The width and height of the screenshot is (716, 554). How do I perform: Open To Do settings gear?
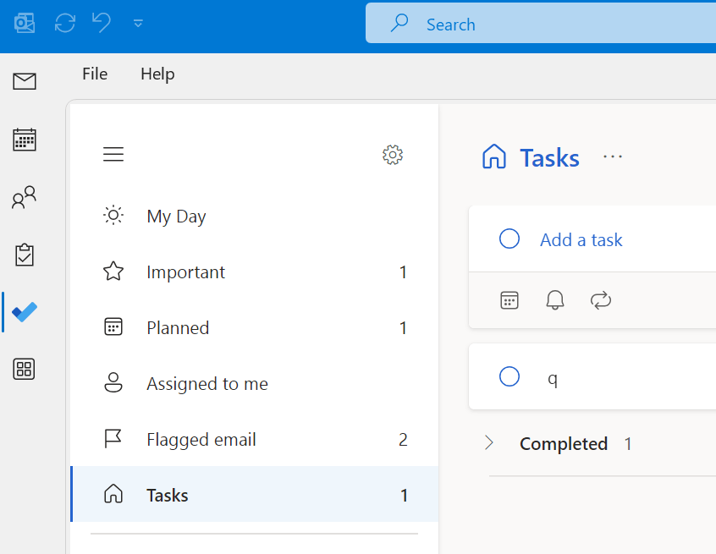pos(393,154)
